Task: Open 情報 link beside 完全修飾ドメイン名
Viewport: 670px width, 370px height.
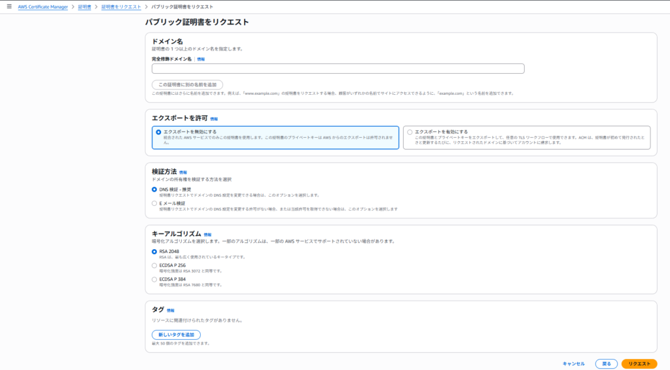Action: tap(201, 59)
